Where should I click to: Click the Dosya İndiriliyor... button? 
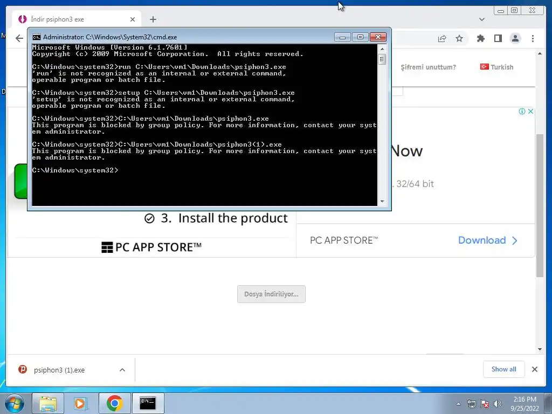pos(272,294)
